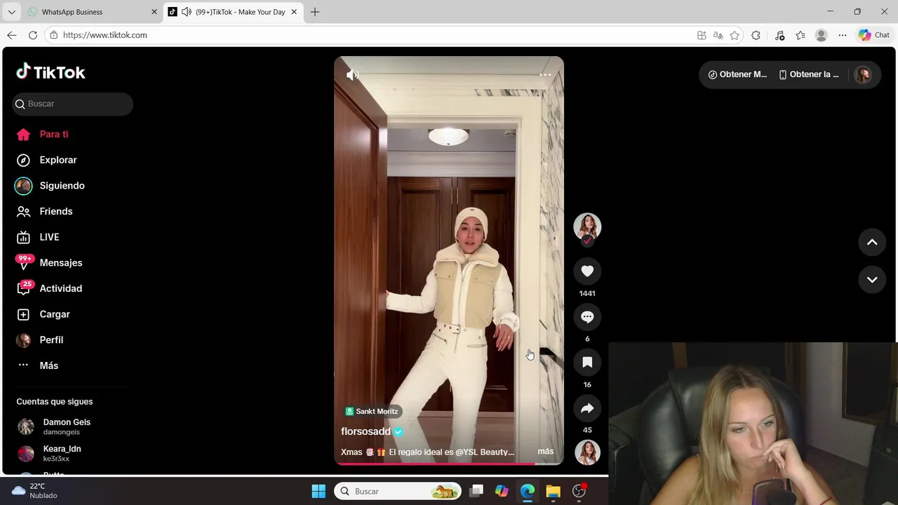Go back in the browser
This screenshot has width=898, height=505.
[x=12, y=35]
